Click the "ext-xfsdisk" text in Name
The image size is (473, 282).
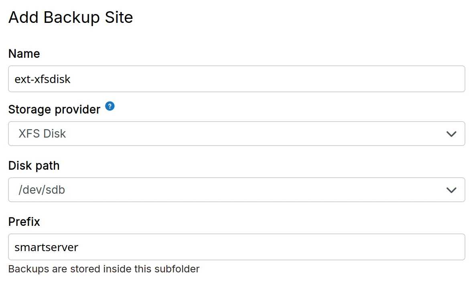tap(43, 79)
